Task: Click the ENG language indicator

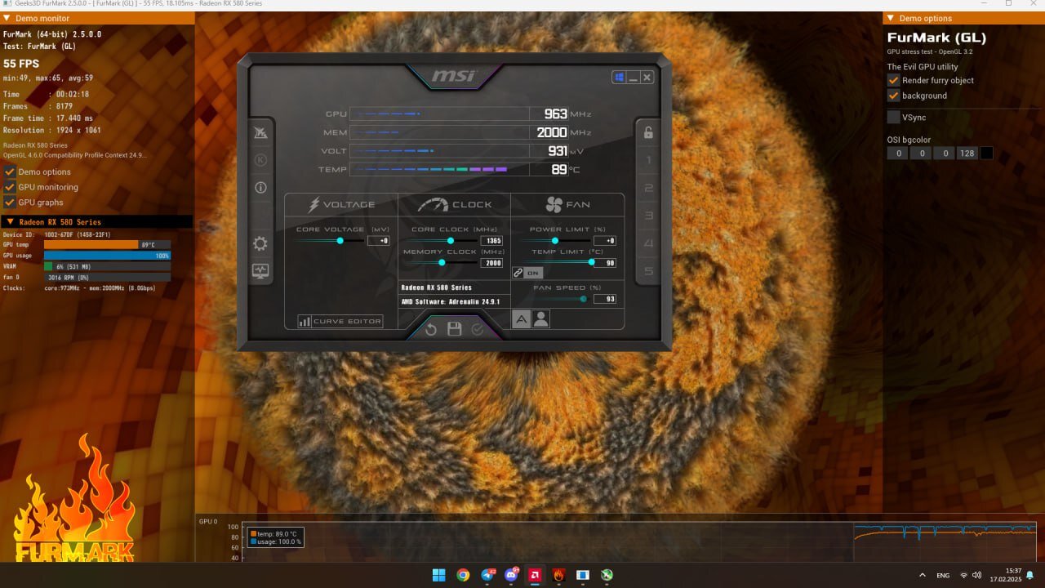Action: point(943,575)
